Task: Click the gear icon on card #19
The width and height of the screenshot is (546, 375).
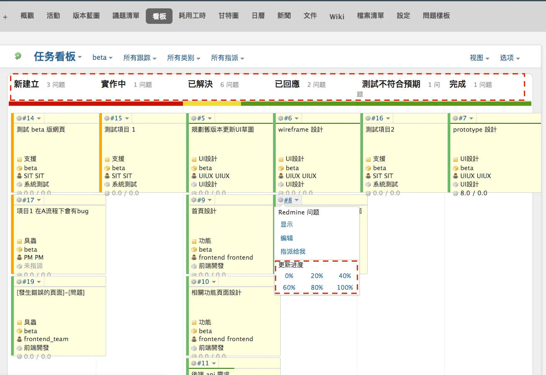Action: pyautogui.click(x=19, y=281)
